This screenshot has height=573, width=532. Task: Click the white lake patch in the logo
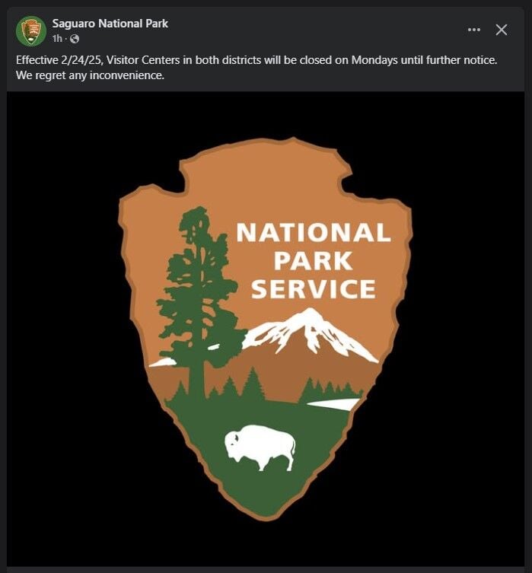[x=335, y=405]
